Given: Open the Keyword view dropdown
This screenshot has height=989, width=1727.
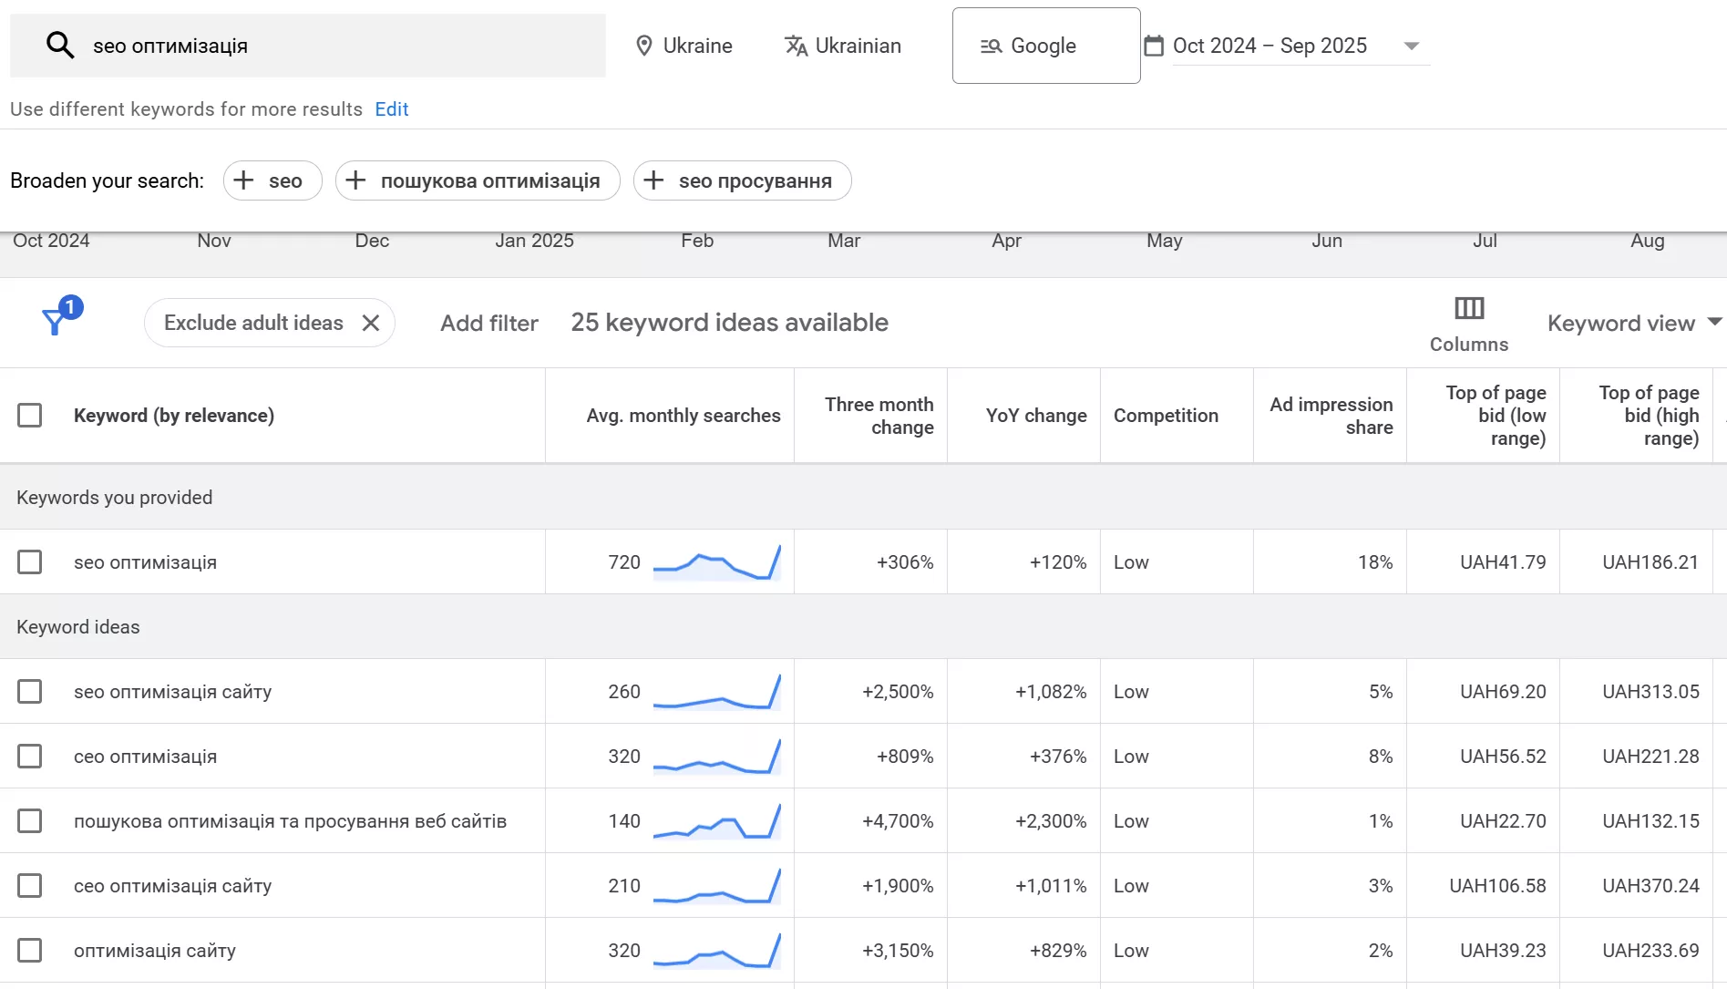Looking at the screenshot, I should tap(1632, 323).
